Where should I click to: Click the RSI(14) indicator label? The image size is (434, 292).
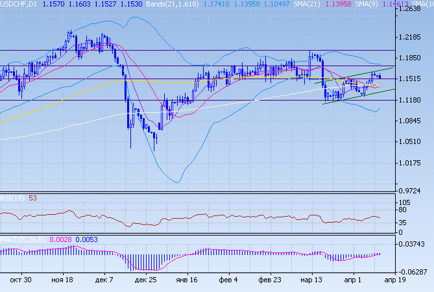[12, 198]
